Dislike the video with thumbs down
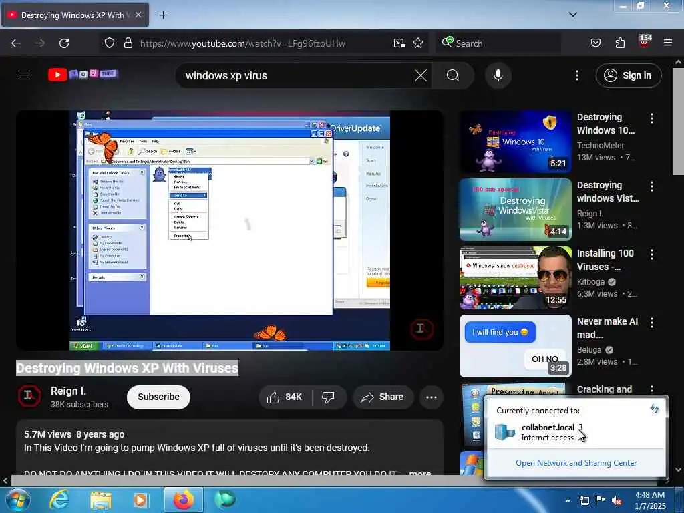The image size is (684, 513). pos(328,397)
